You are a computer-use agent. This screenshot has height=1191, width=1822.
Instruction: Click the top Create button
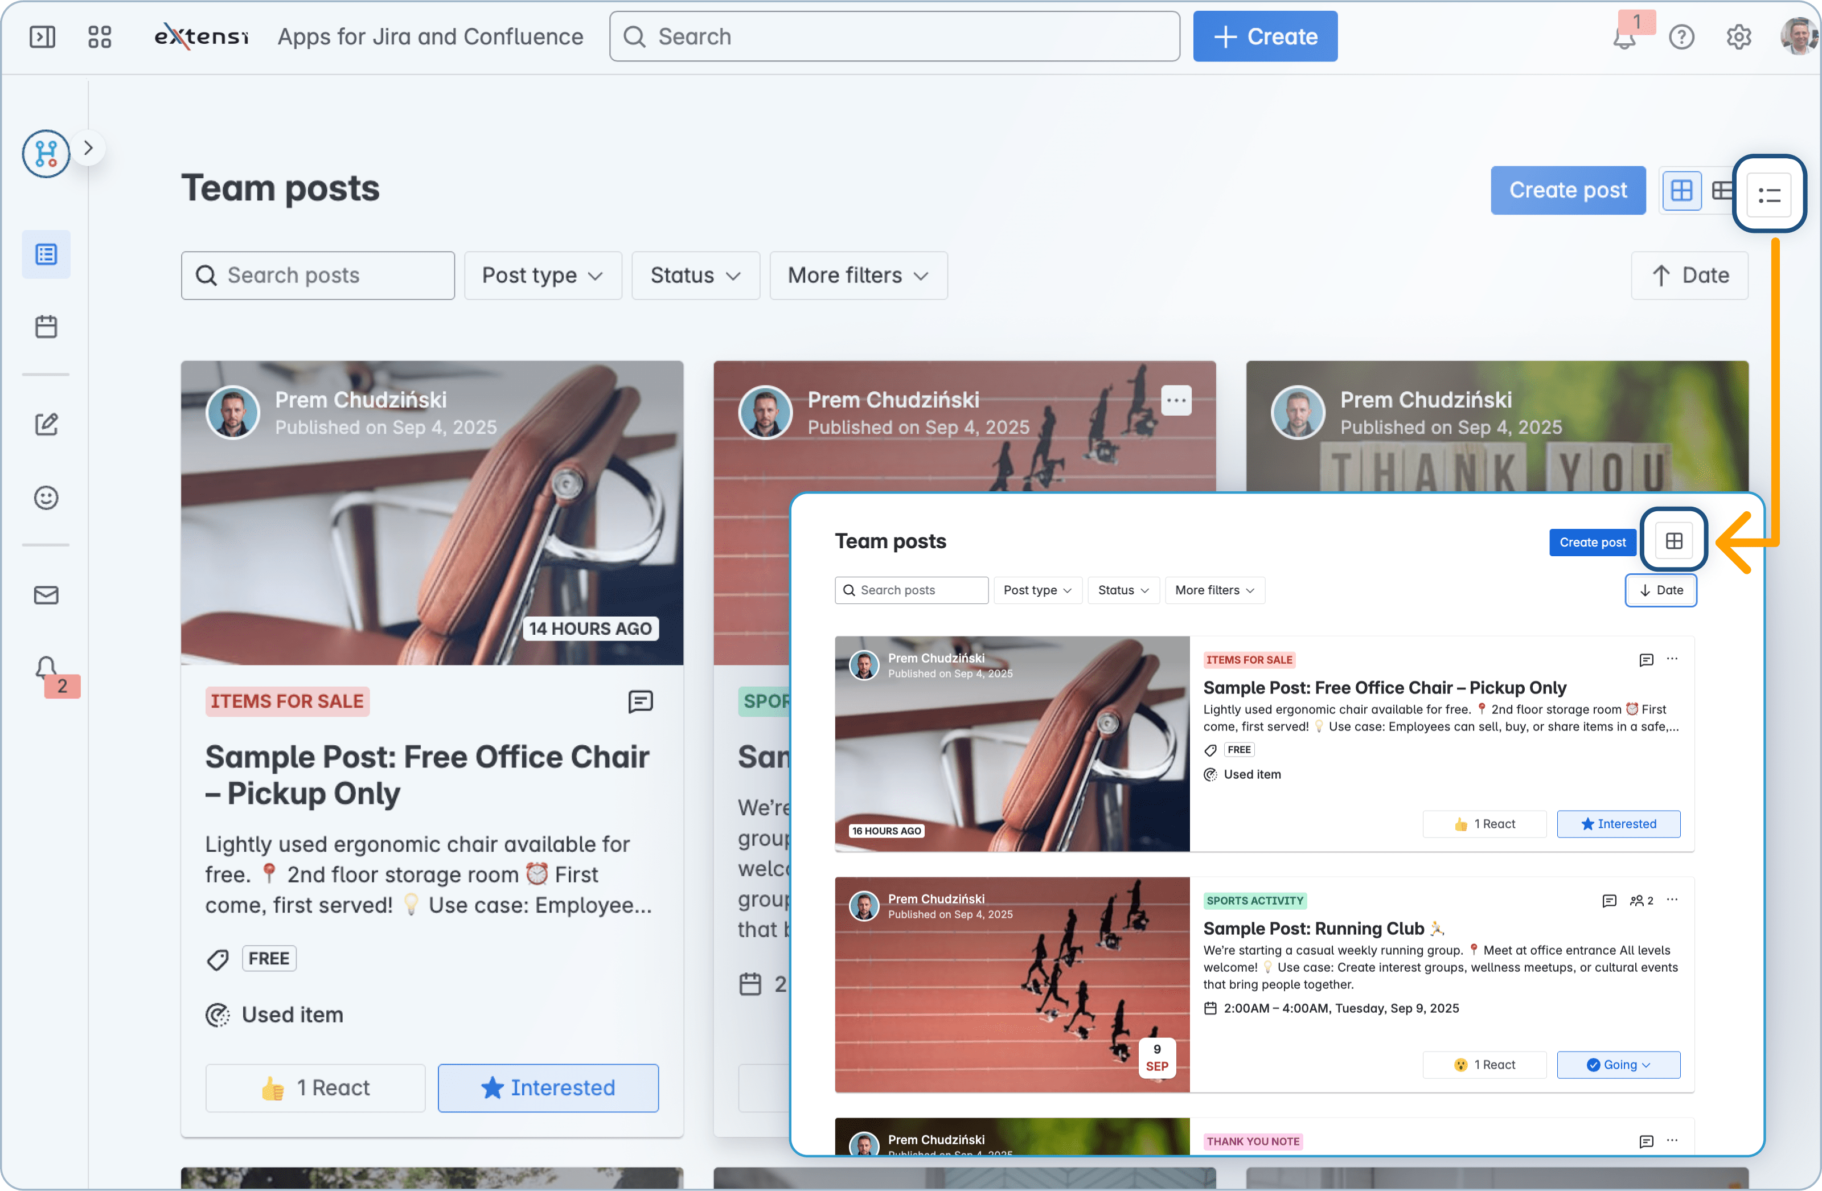tap(1265, 37)
